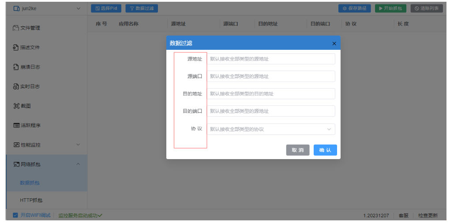The height and width of the screenshot is (223, 450).
Task: Click the 崩溃日志 file icon
Action: click(x=16, y=67)
